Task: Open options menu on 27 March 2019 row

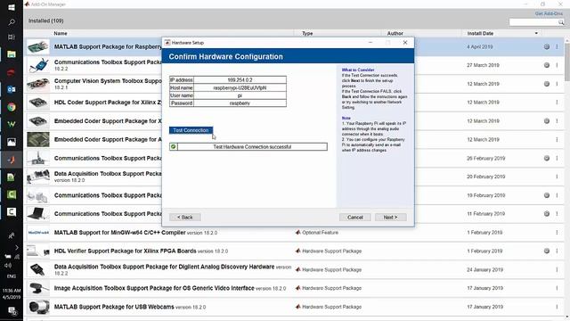Action: pos(557,65)
